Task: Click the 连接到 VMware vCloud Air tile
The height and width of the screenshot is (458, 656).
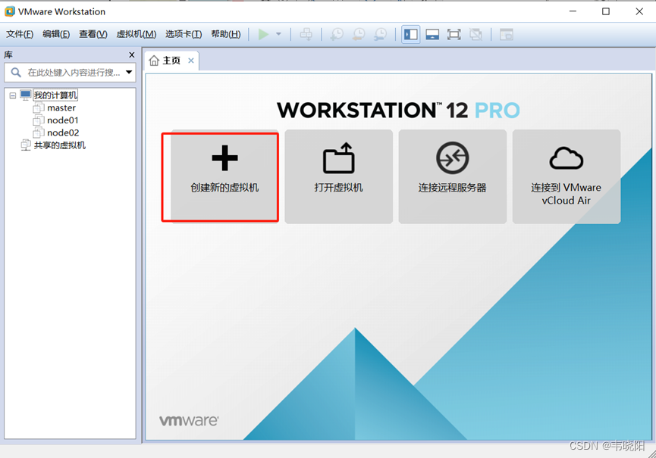Action: point(566,176)
